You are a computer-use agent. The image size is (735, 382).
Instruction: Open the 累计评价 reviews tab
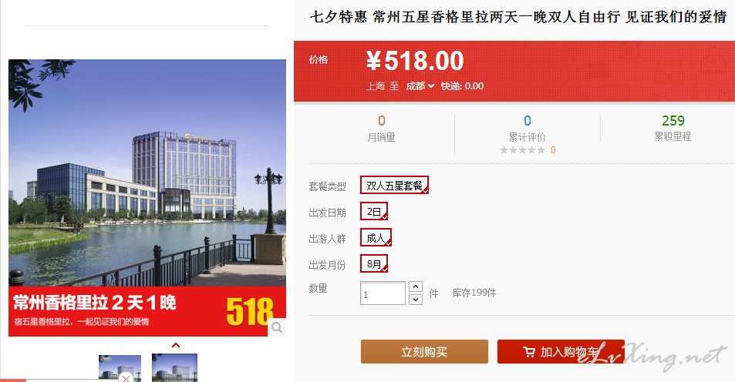pos(528,136)
